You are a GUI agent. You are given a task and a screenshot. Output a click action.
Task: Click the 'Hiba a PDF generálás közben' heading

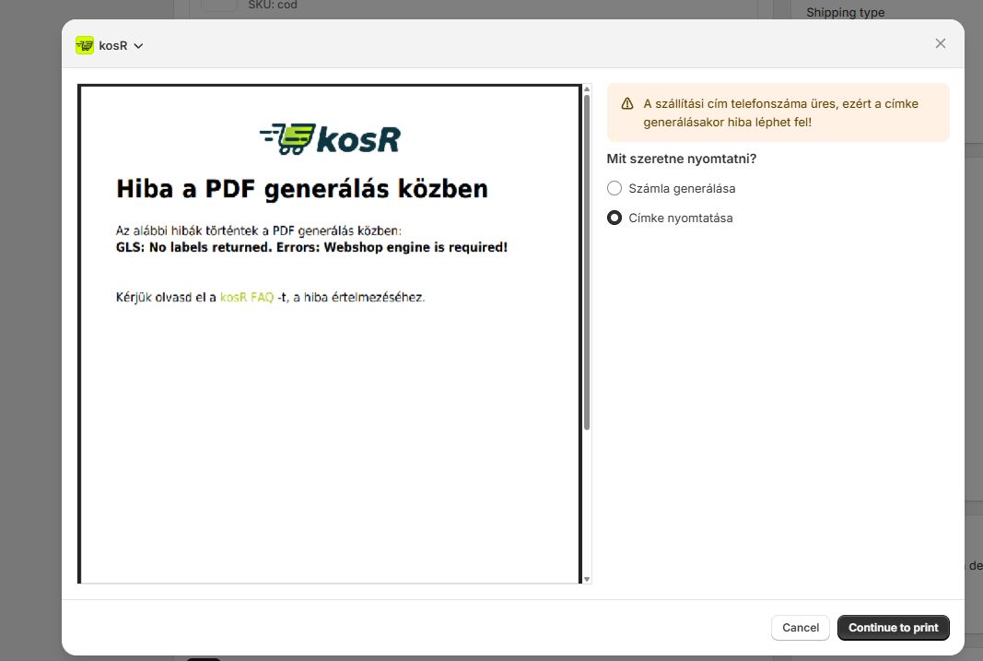[x=301, y=189]
